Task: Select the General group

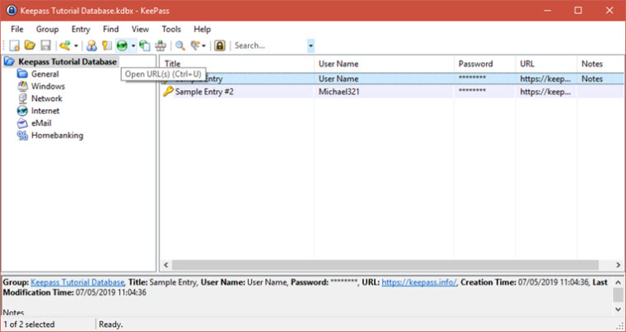Action: pyautogui.click(x=45, y=75)
